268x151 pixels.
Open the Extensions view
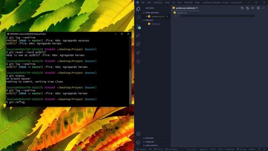click(138, 44)
